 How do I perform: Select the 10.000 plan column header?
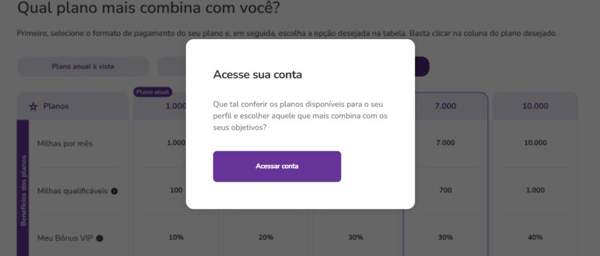[x=535, y=106]
